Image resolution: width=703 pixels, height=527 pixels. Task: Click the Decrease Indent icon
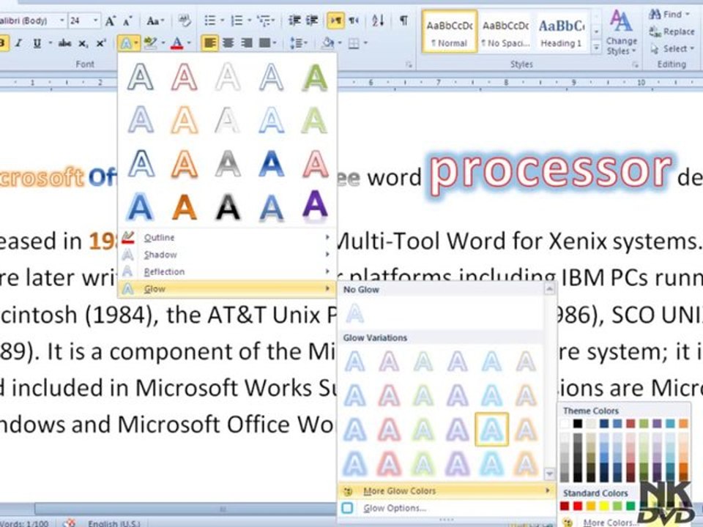(x=294, y=20)
